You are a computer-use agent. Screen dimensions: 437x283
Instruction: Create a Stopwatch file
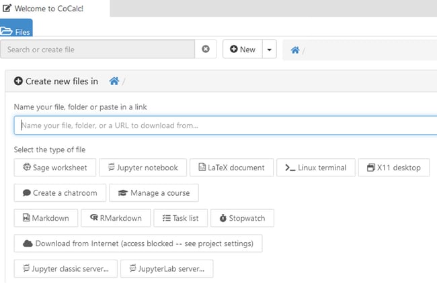coord(242,218)
